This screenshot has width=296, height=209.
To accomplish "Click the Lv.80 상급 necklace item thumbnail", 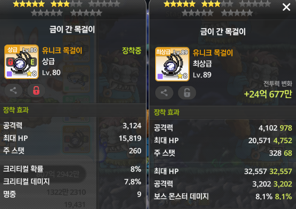I will pyautogui.click(x=22, y=62).
